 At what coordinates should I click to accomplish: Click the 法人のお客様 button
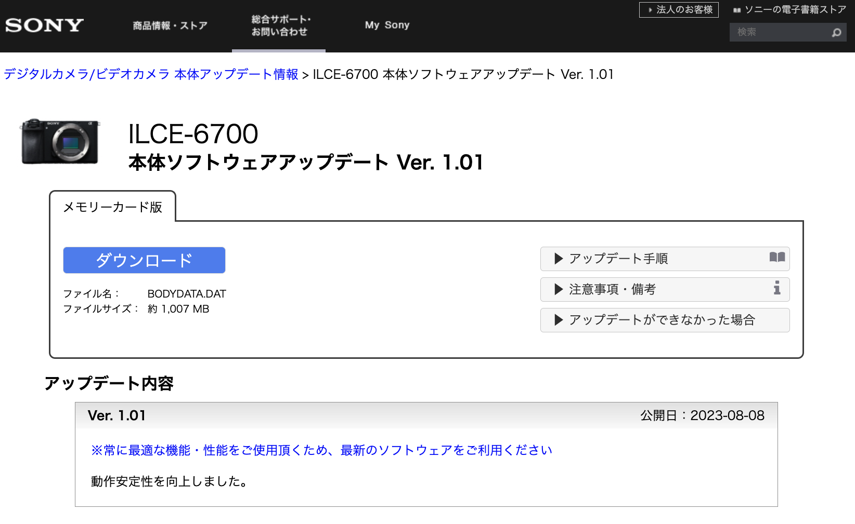(x=679, y=10)
